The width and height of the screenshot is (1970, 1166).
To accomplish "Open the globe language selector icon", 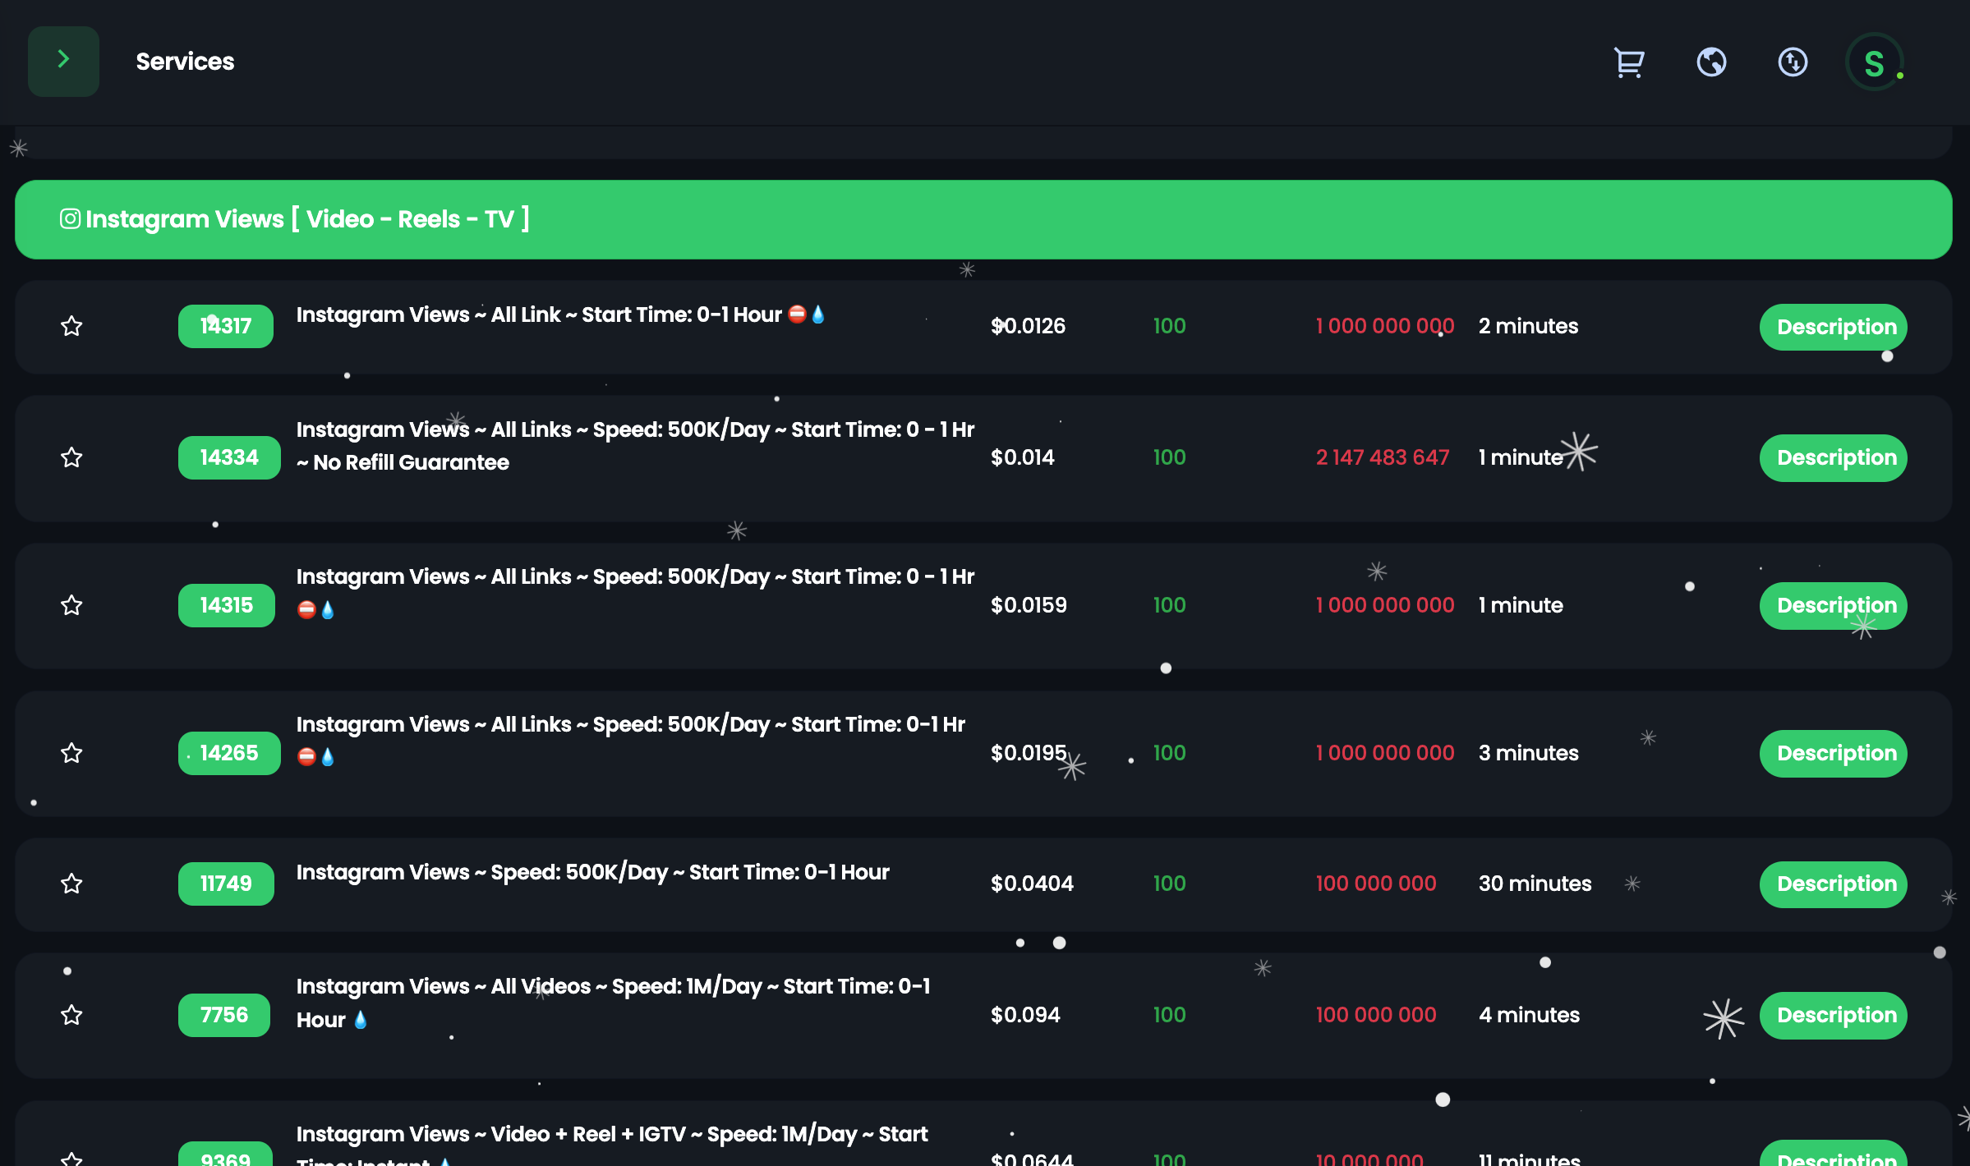I will tap(1711, 62).
